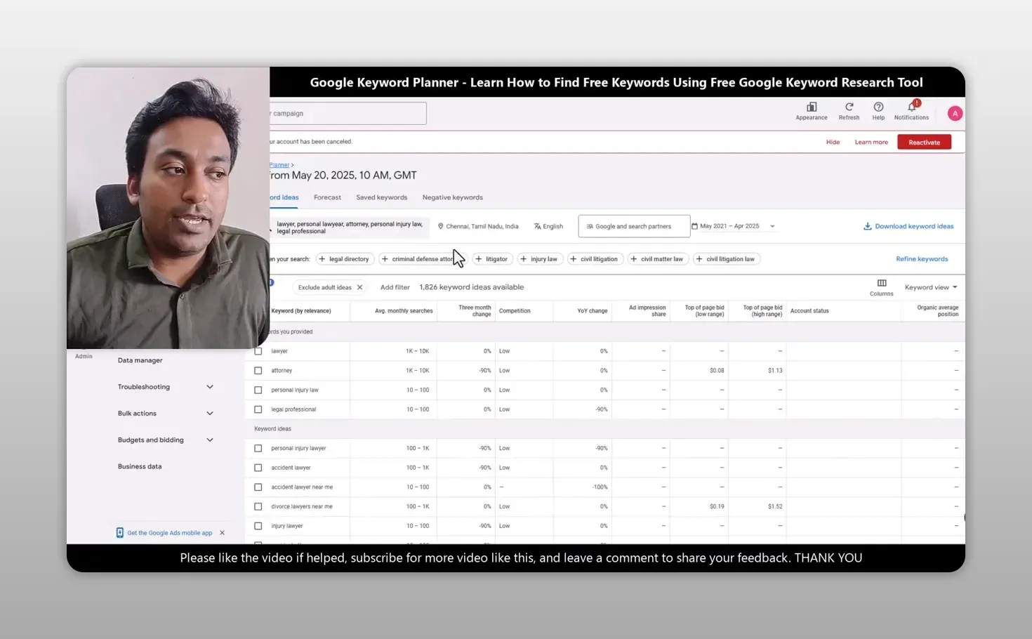Click Download keyword ideas
Viewport: 1032px width, 639px height.
tap(914, 226)
